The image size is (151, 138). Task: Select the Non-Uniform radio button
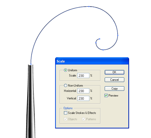pyautogui.click(x=65, y=85)
